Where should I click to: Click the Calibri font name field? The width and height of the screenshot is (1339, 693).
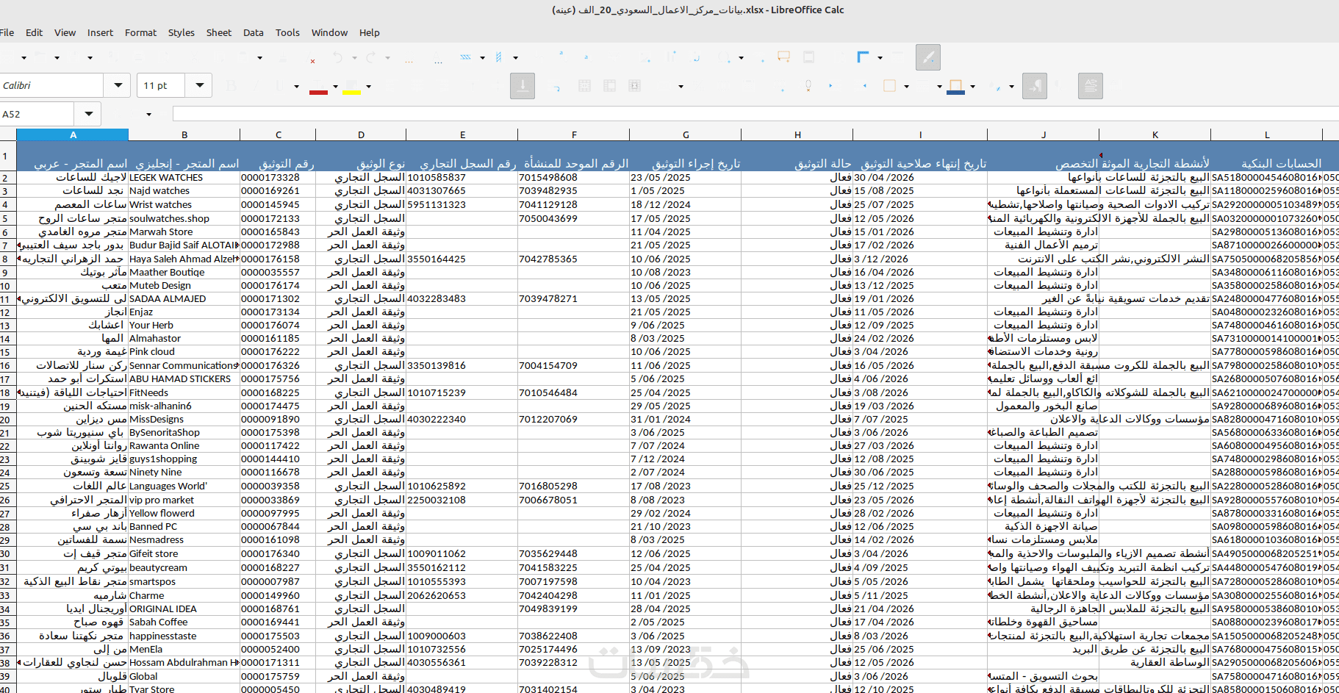51,85
